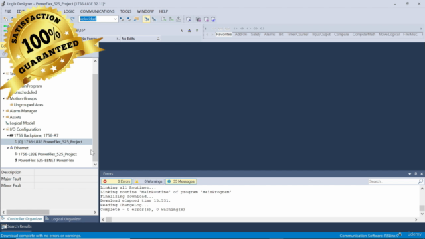Click first icon in rightmost three-icon toolbar group

coord(198,19)
